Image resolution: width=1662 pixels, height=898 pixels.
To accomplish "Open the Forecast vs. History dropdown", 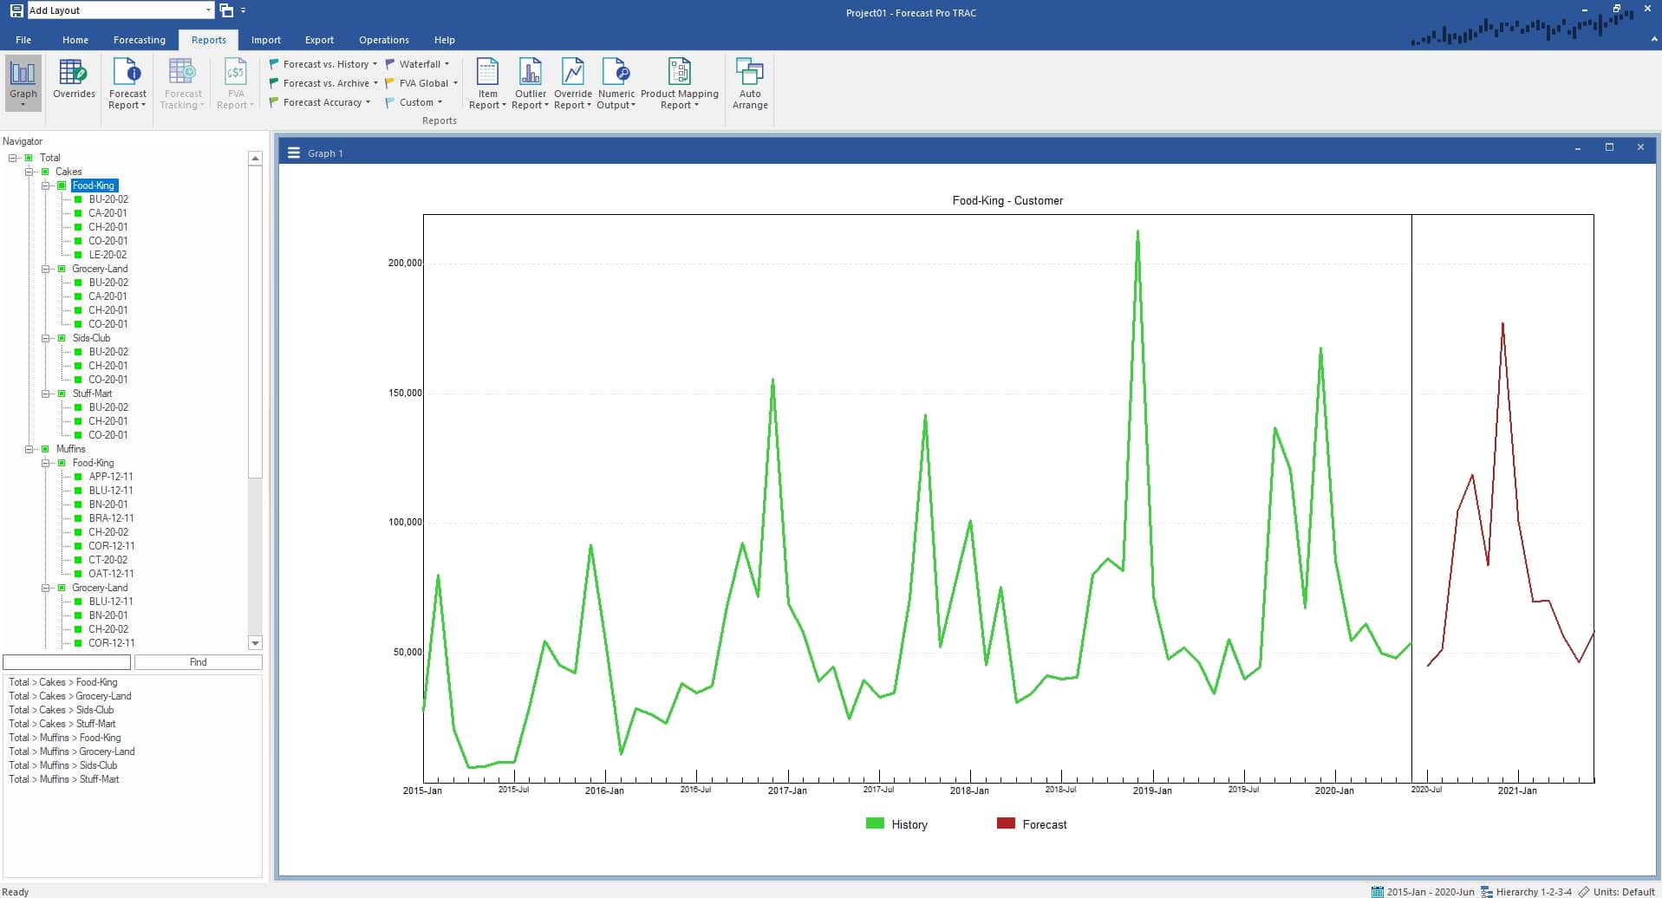I will (x=322, y=63).
